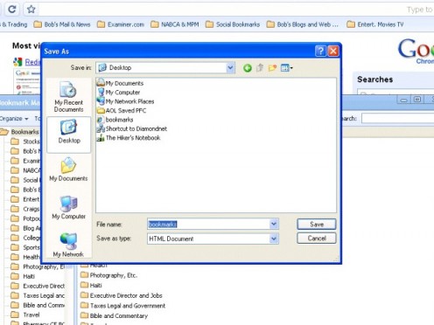Select Bible and Comm folder in tree
The image size is (434, 325).
point(38,305)
